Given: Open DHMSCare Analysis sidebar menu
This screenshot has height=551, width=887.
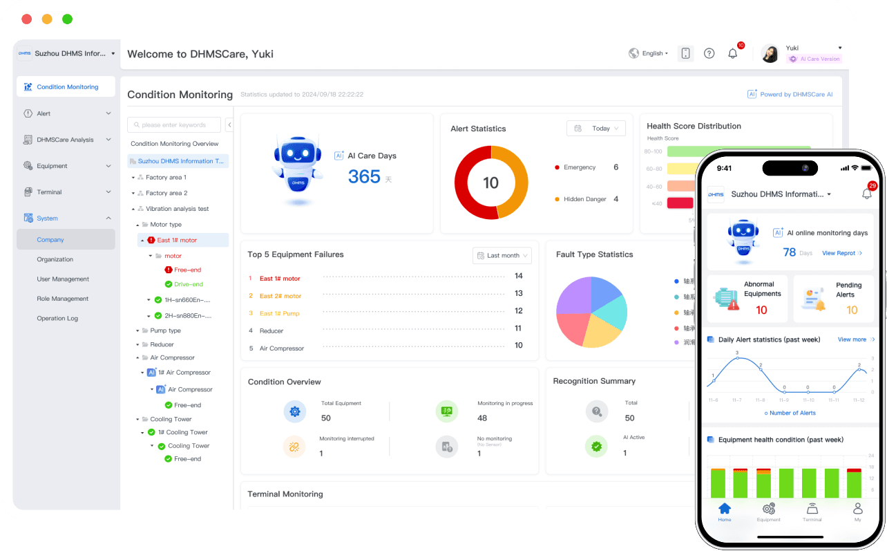Looking at the screenshot, I should pos(66,140).
